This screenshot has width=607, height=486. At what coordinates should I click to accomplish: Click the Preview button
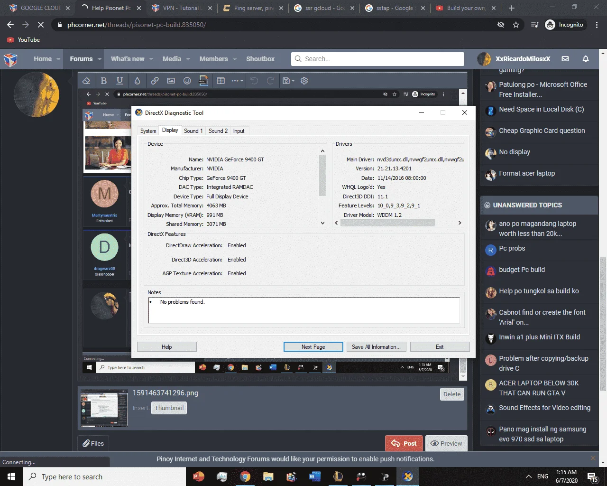[x=446, y=444]
